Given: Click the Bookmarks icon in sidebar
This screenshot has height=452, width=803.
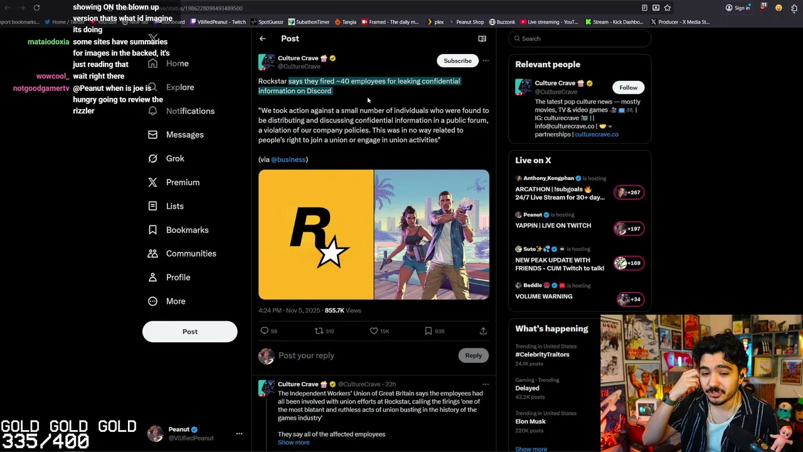Looking at the screenshot, I should pyautogui.click(x=152, y=230).
